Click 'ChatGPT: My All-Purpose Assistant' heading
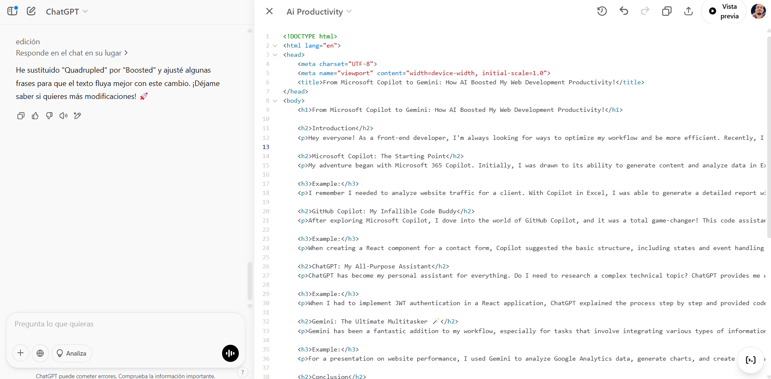771x379 pixels. [x=374, y=266]
